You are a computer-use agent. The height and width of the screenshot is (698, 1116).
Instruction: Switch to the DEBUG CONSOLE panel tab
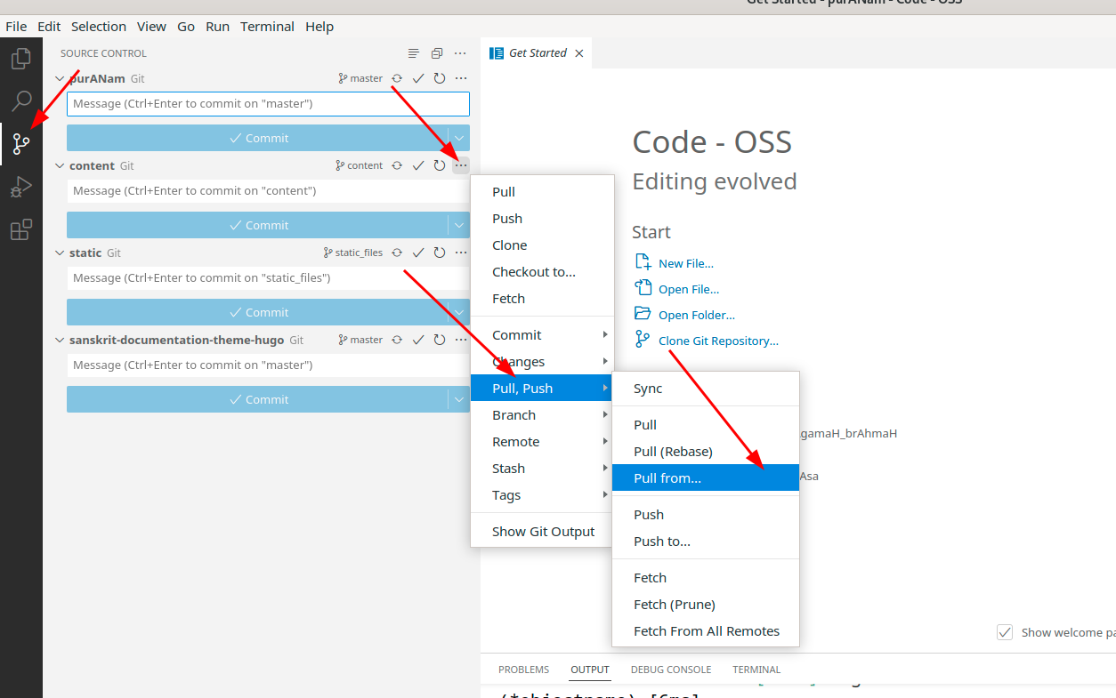(x=671, y=670)
